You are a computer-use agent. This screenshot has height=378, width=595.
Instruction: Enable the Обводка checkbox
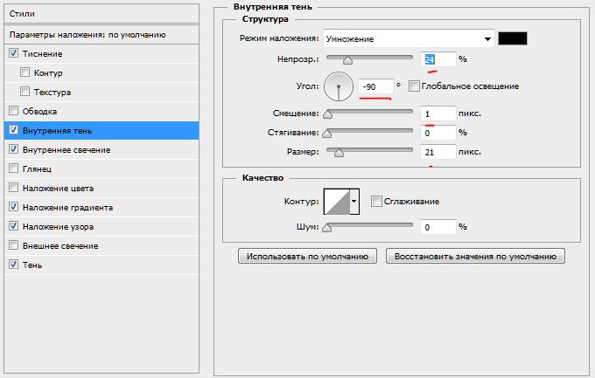click(x=13, y=111)
